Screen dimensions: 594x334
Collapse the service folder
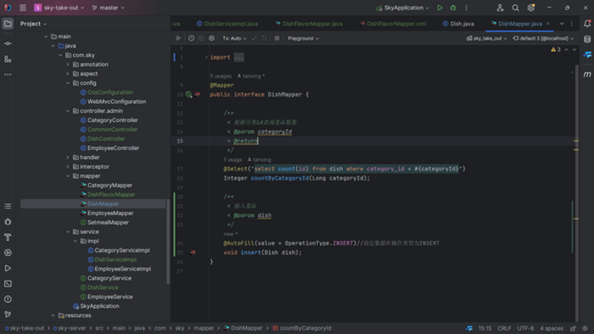click(x=68, y=231)
